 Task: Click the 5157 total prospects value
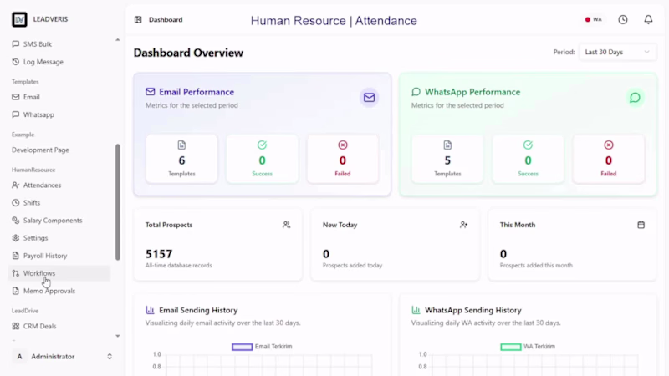[159, 254]
